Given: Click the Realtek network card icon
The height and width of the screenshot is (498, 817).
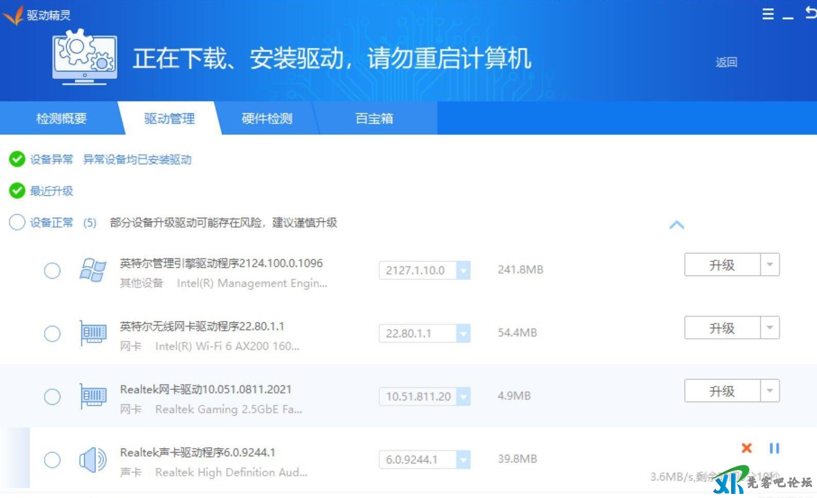Looking at the screenshot, I should 93,397.
